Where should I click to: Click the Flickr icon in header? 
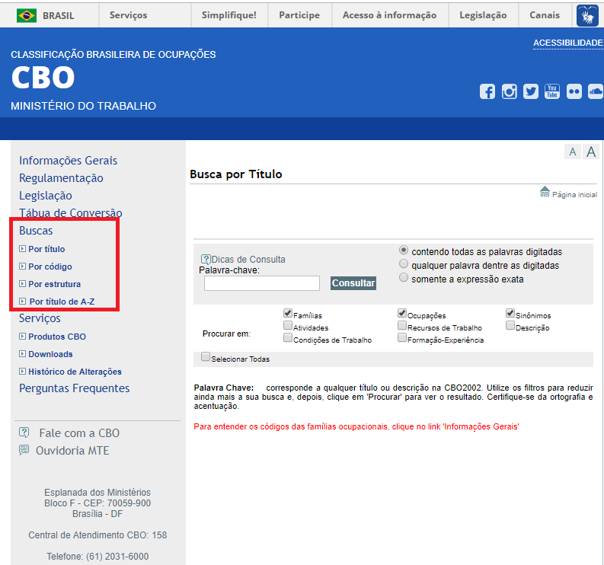pos(574,91)
